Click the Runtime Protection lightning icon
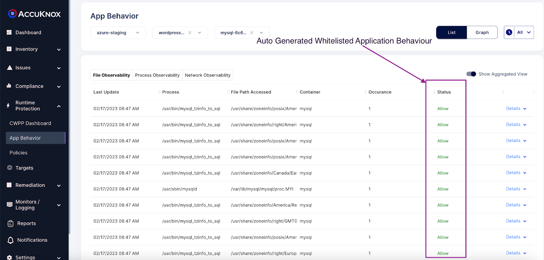This screenshot has width=544, height=260. coord(8,106)
